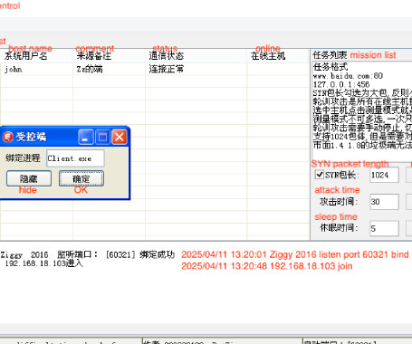
Task: Click the 休眠时间 field showing 5
Action: (x=384, y=228)
